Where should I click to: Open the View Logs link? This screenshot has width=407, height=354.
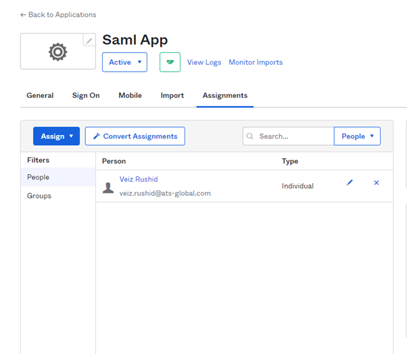pos(204,62)
